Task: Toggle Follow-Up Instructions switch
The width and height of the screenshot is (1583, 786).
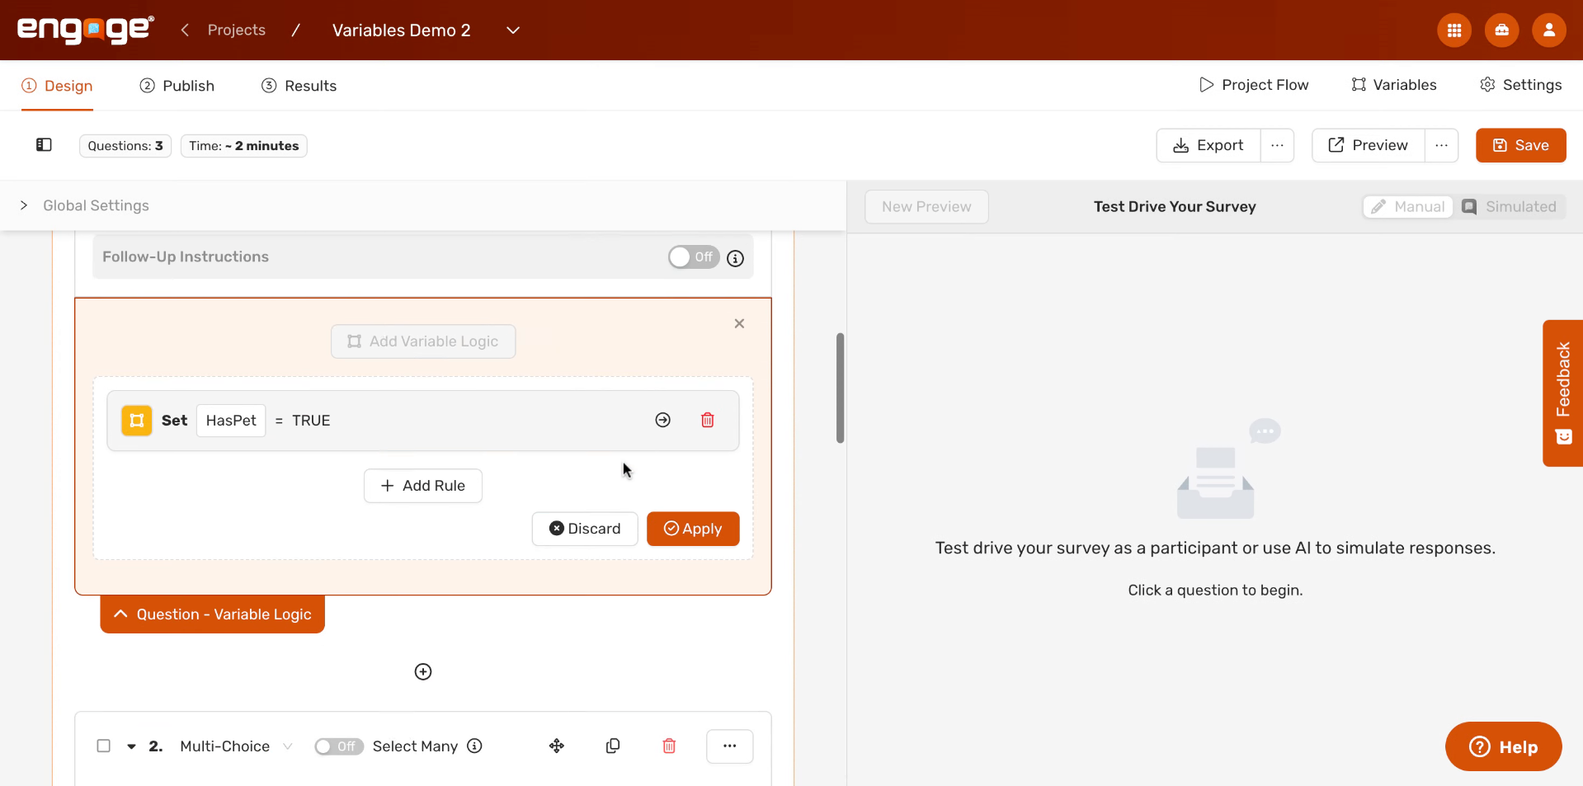Action: pos(694,257)
